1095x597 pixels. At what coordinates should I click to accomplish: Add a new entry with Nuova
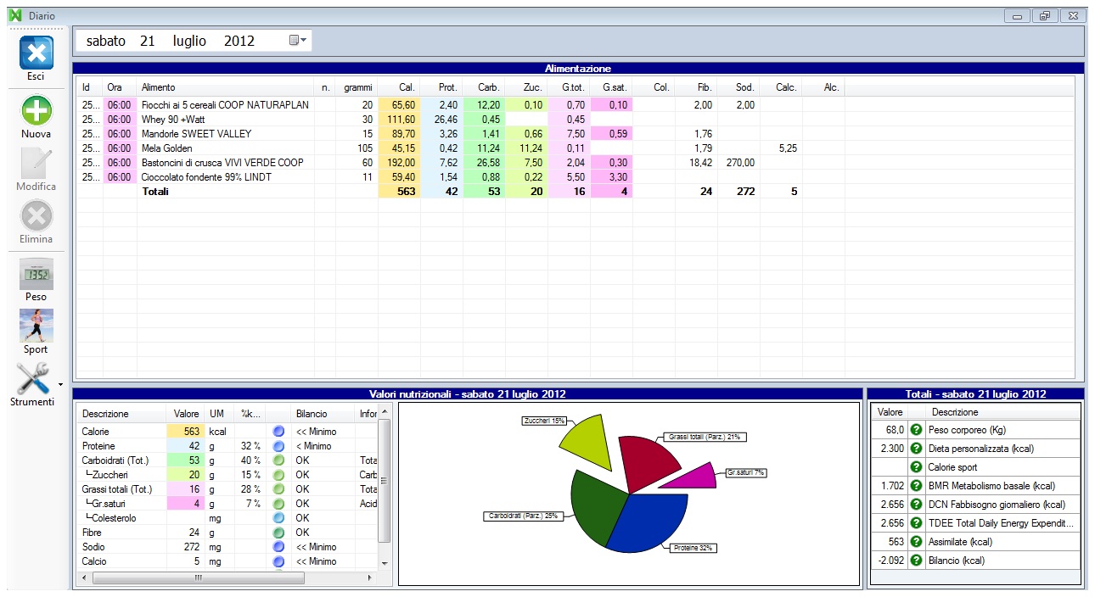(x=36, y=111)
